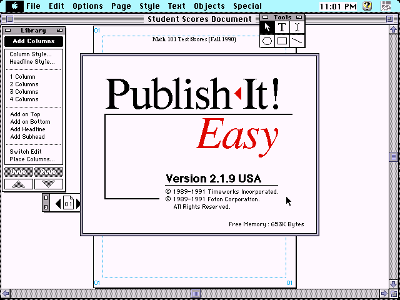Image resolution: width=400 pixels, height=300 pixels.
Task: Click the page 01 icon in navigator
Action: coord(68,203)
